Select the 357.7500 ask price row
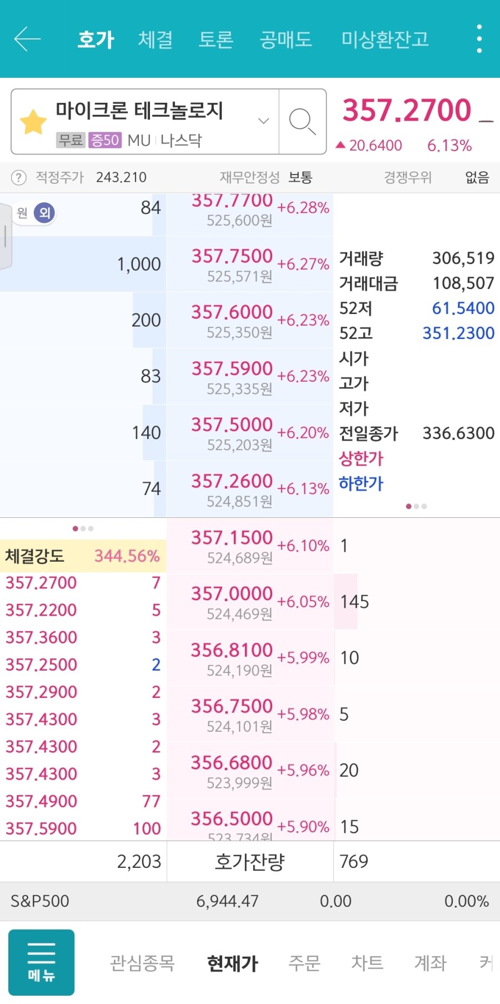 250,264
